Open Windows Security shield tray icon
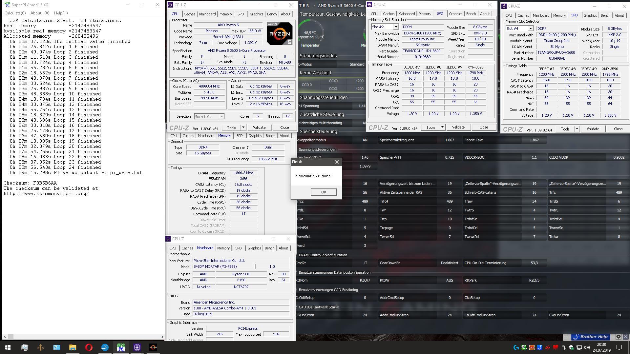Viewport: 630px width, 354px height. (571, 347)
